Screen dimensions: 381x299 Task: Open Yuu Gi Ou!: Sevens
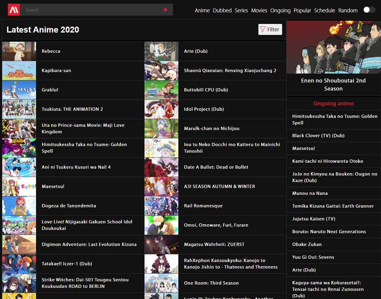point(313,257)
